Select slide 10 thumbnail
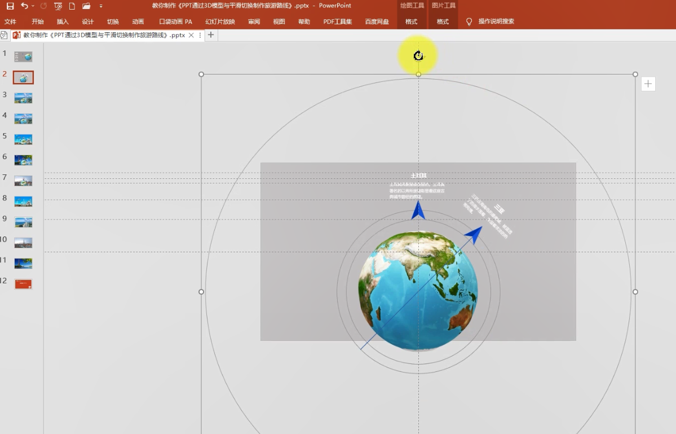The height and width of the screenshot is (434, 676). 23,243
